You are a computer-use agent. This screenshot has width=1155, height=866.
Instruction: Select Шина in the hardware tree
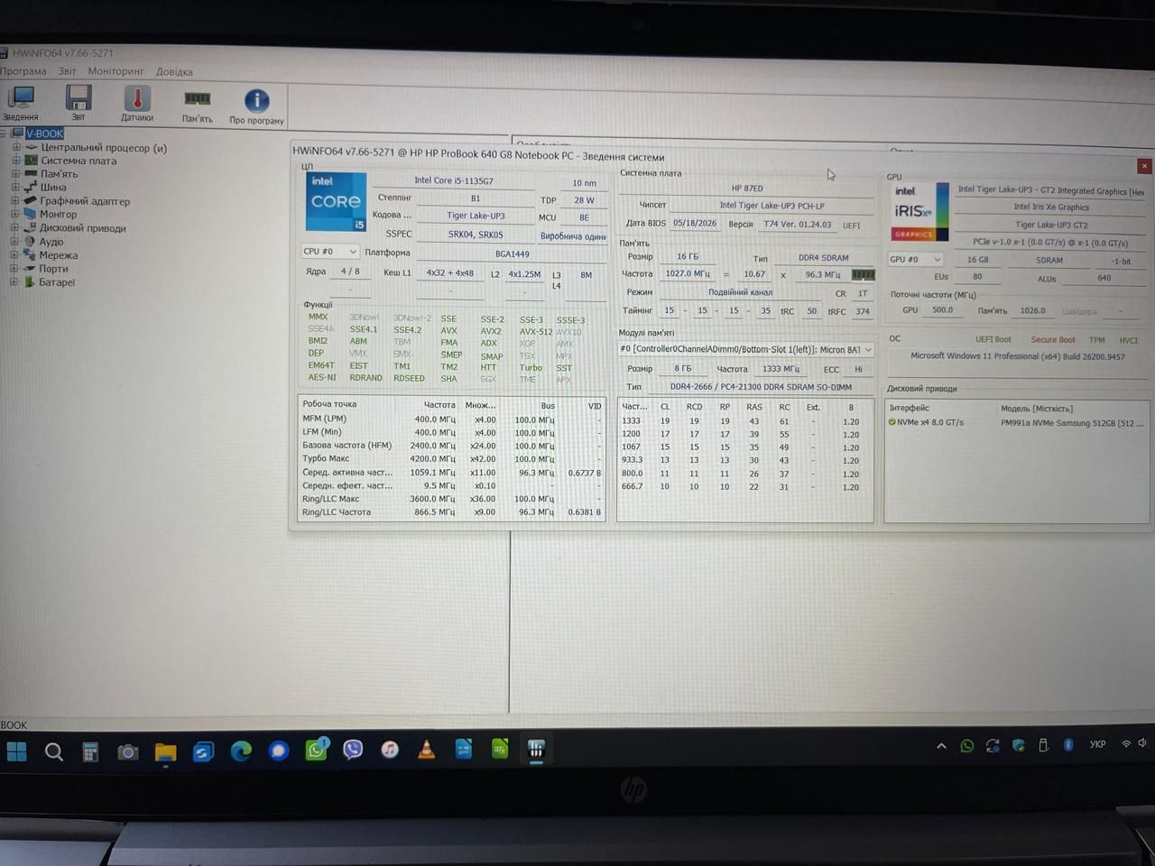(x=53, y=188)
